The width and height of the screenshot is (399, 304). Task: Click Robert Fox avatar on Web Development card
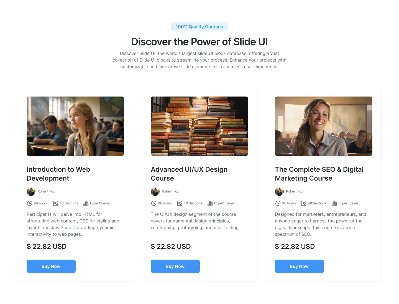tap(31, 191)
